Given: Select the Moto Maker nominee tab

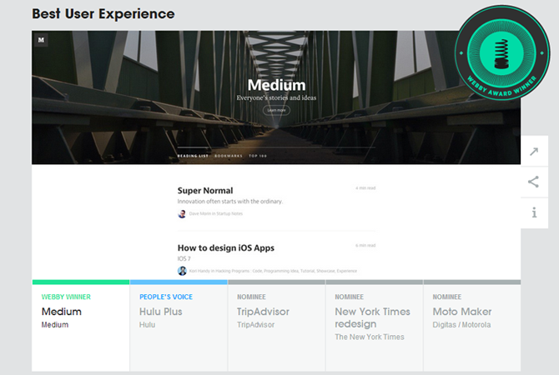Looking at the screenshot, I should tap(472, 326).
